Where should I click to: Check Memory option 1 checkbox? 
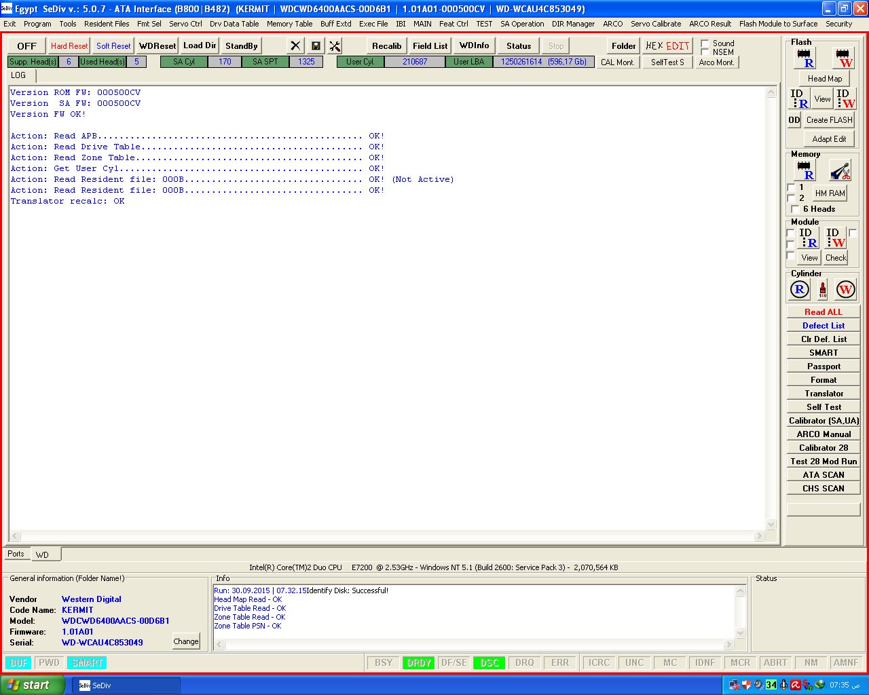(791, 187)
